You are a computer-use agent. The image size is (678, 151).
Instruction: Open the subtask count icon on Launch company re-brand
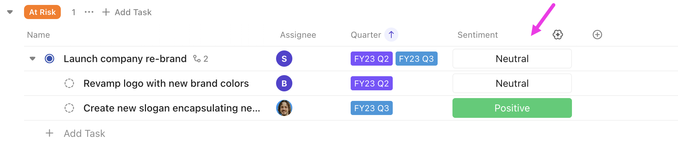200,59
